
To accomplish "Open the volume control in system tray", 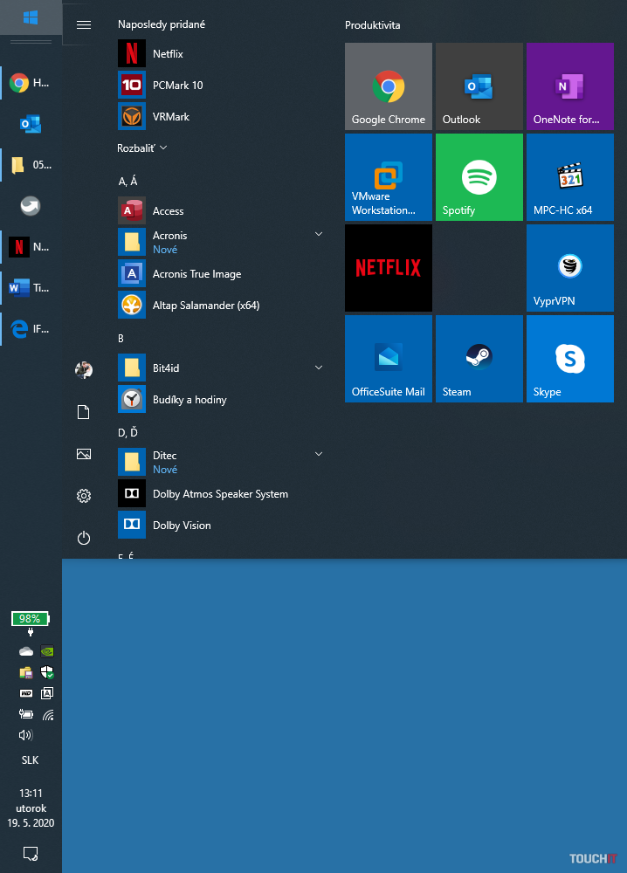I will (26, 735).
